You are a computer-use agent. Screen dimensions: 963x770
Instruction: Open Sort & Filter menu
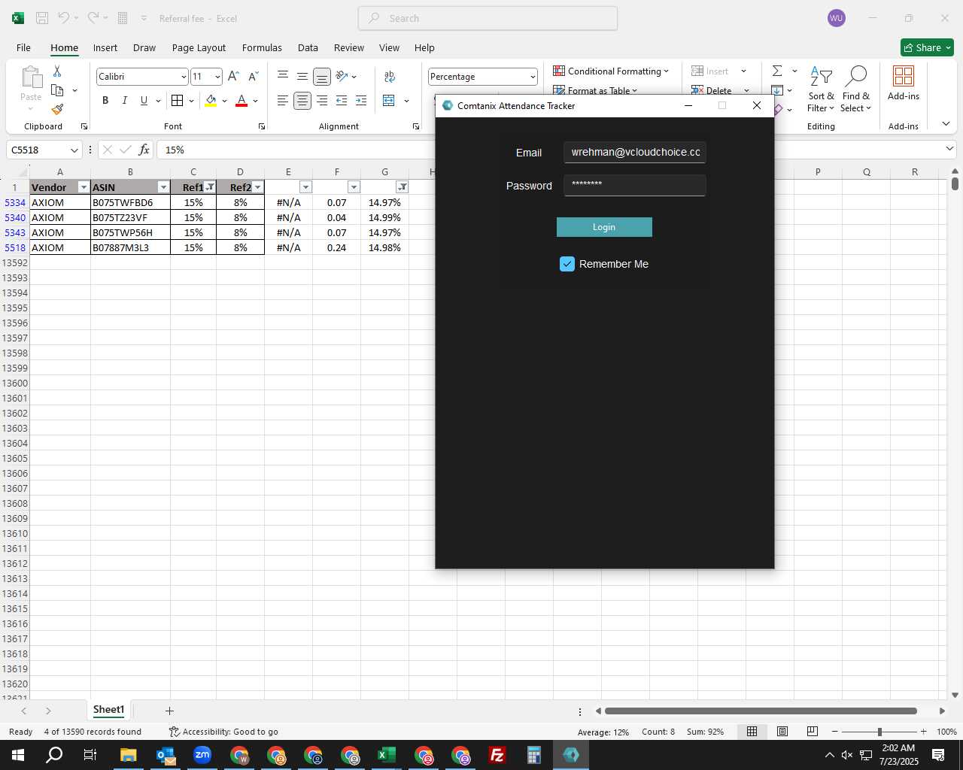[x=821, y=89]
